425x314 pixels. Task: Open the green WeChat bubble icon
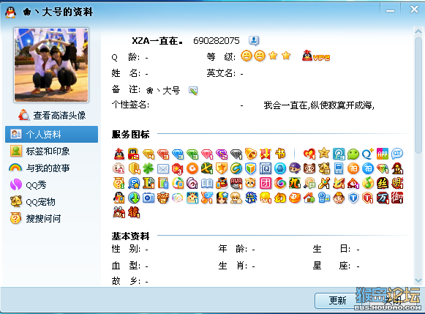click(x=353, y=154)
